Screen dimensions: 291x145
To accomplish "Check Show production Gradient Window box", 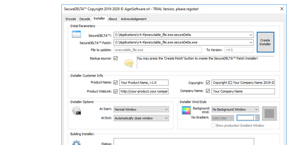I will pos(213,125).
